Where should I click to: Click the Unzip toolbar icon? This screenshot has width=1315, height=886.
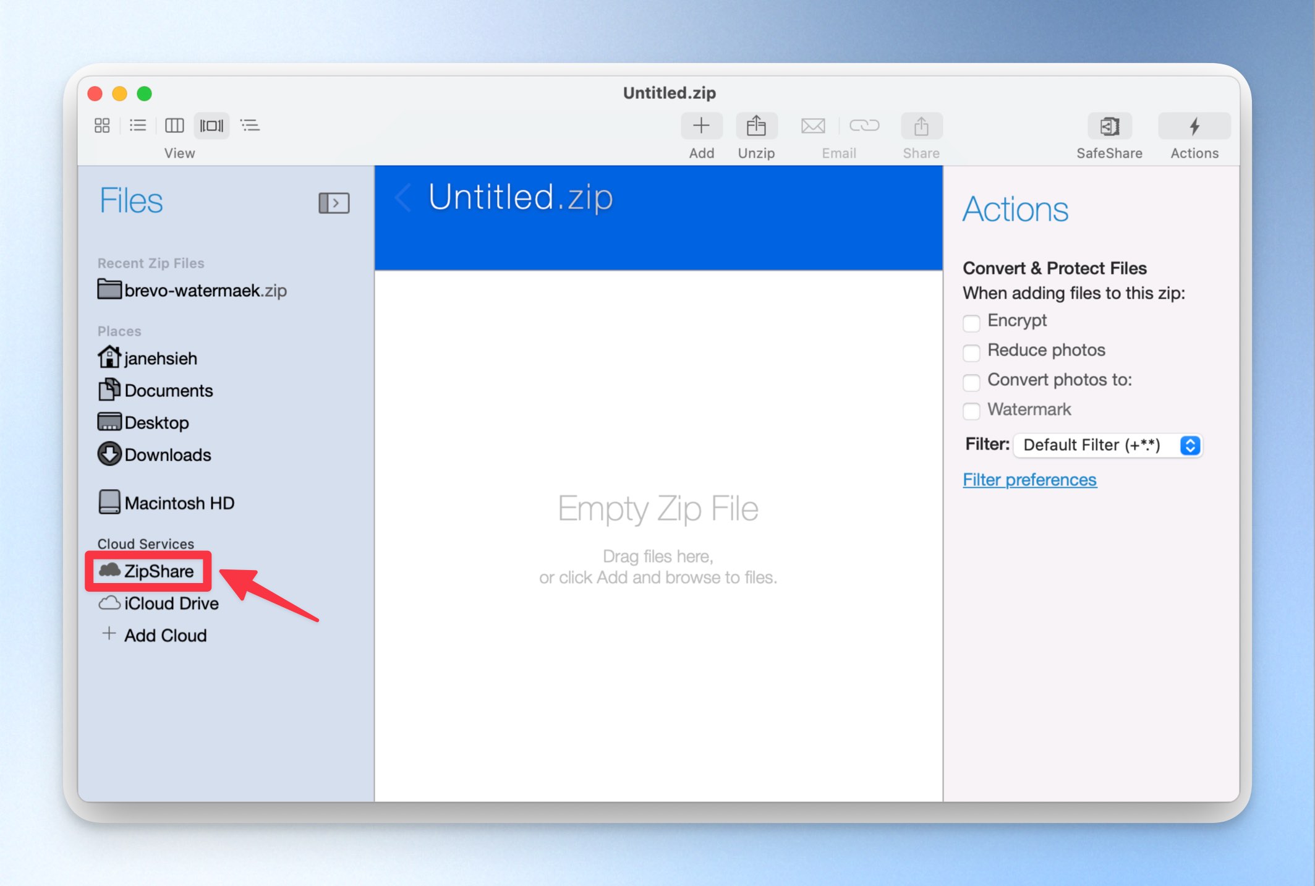click(x=756, y=126)
